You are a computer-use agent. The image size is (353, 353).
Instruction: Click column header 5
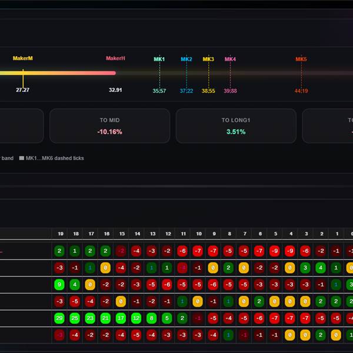(x=275, y=234)
